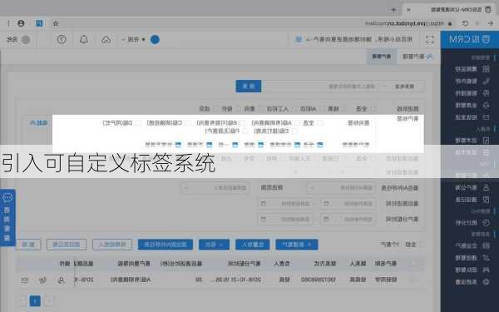This screenshot has width=499, height=312.
Task: Click the browser bookmark star icon
Action: point(56,23)
